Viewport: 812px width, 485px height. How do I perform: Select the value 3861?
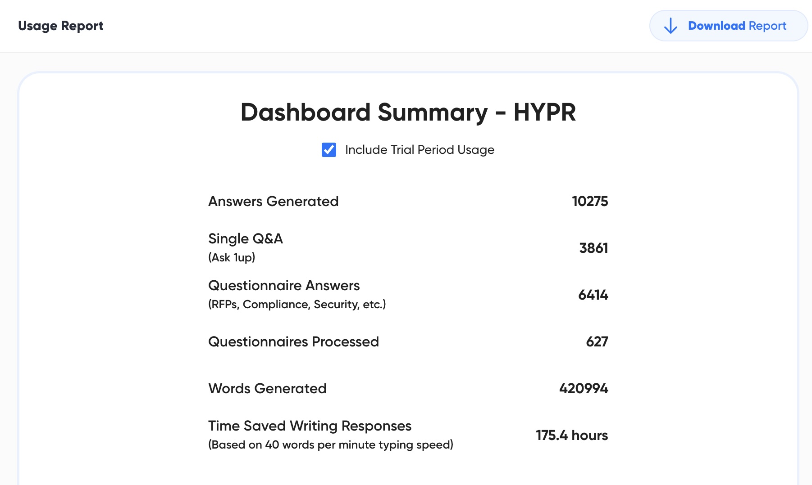(593, 248)
